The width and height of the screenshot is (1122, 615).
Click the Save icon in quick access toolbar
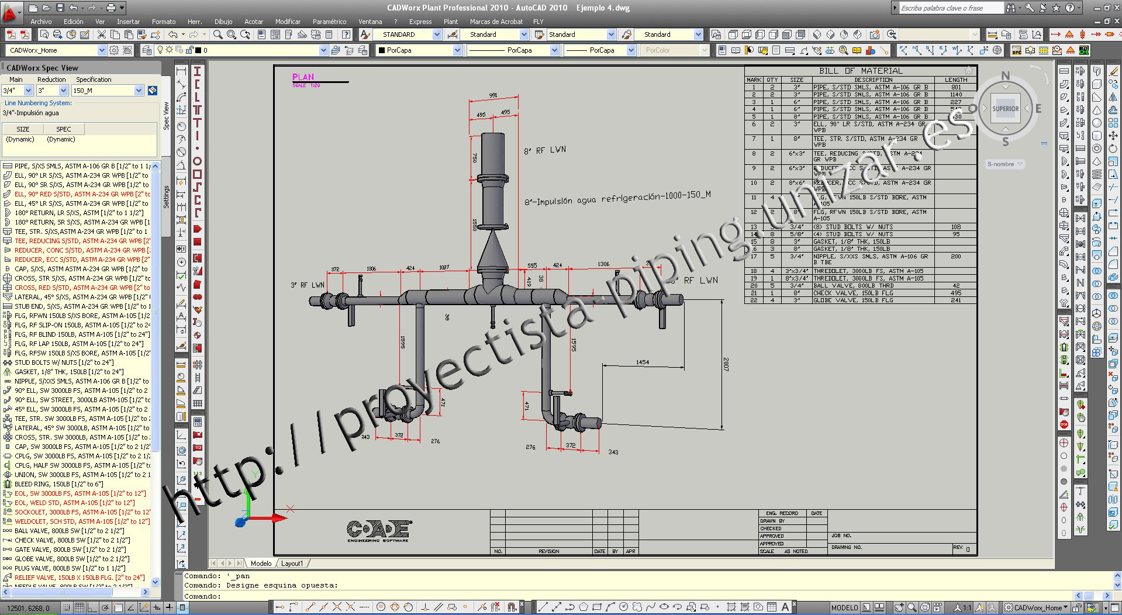60,8
